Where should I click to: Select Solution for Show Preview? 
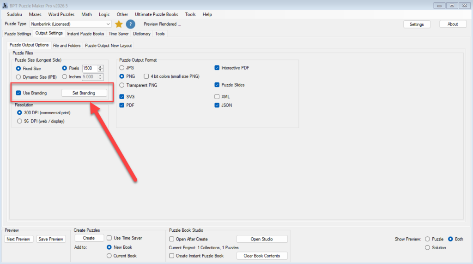pyautogui.click(x=427, y=247)
